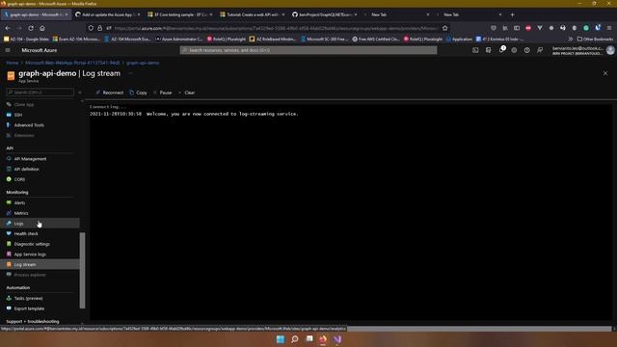The height and width of the screenshot is (347, 617).
Task: Switch to Add or update Azure App tab
Action: (107, 14)
